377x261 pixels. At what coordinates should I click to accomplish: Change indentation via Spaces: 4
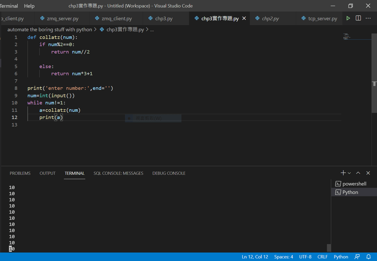[x=283, y=257]
